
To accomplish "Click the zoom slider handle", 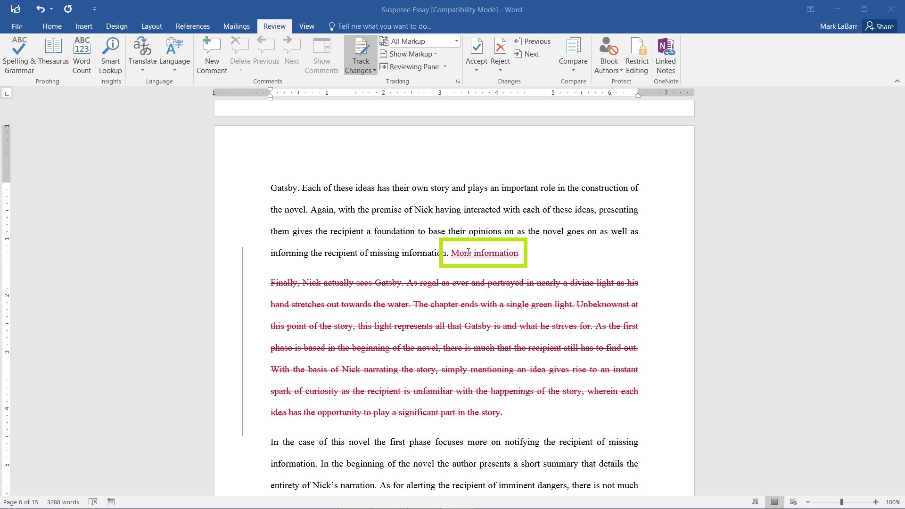I will coord(841,502).
